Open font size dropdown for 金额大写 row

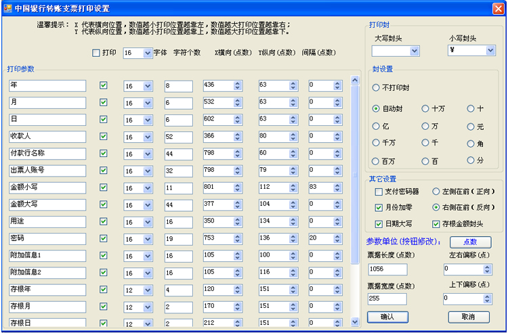148,205
